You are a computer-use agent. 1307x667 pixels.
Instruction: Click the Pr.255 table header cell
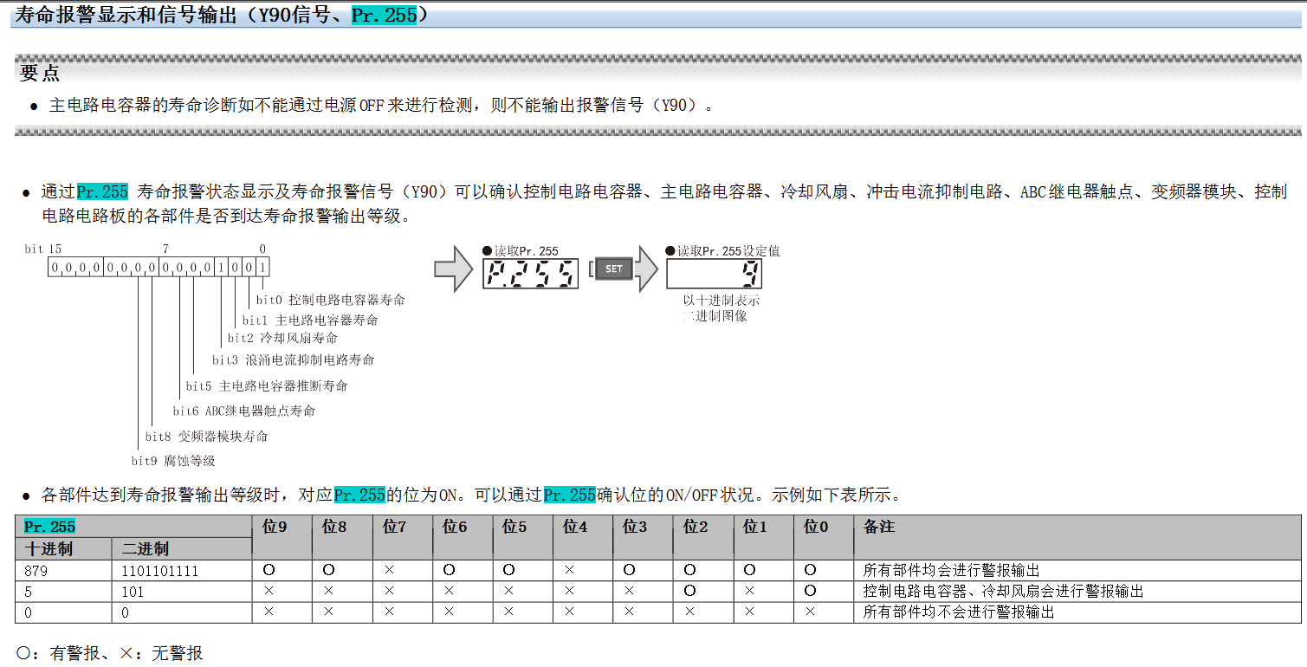[x=49, y=527]
